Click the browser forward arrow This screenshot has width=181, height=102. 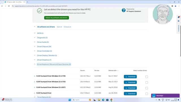pos(5,6)
